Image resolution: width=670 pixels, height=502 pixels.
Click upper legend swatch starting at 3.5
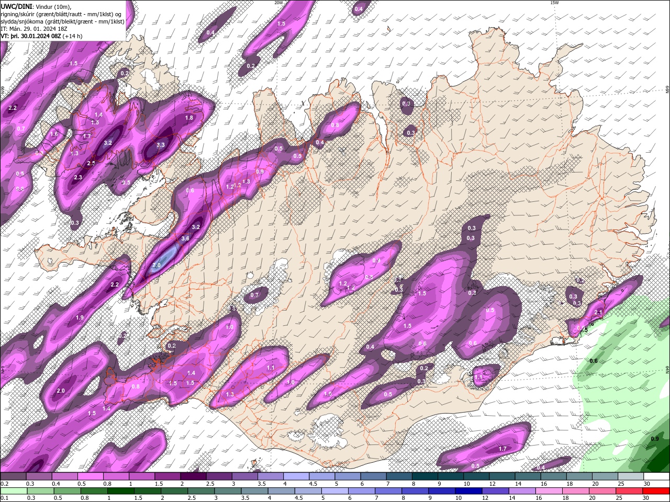(271, 476)
